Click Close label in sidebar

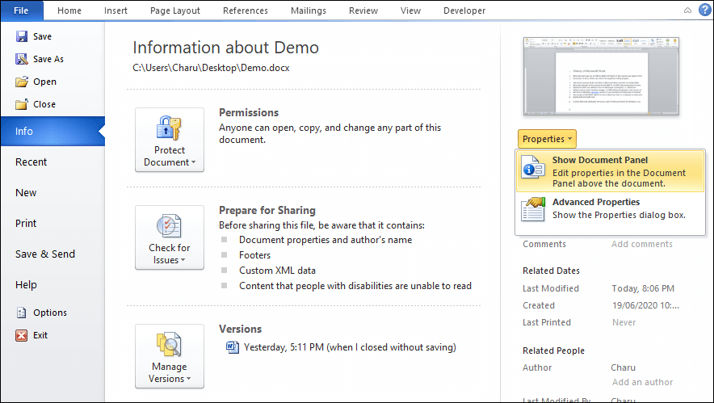[x=44, y=104]
